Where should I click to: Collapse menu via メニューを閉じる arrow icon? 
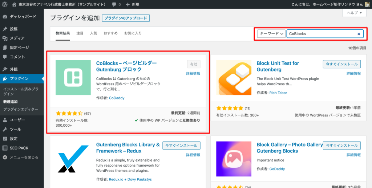(x=5, y=157)
